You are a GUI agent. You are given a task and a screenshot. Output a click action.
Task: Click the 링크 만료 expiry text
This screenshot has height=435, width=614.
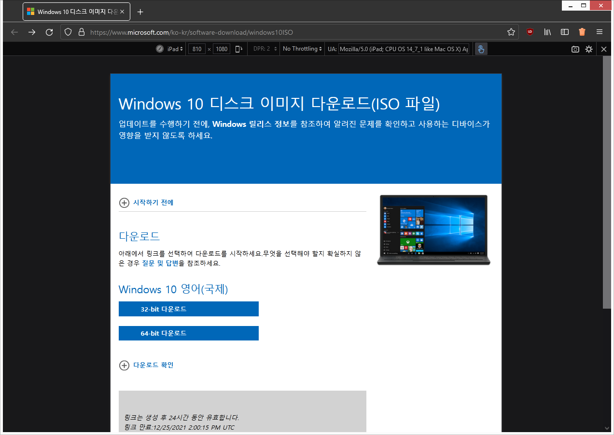(180, 427)
